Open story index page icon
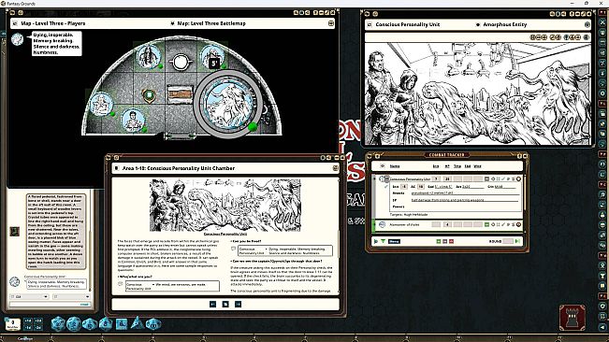 tap(225, 304)
